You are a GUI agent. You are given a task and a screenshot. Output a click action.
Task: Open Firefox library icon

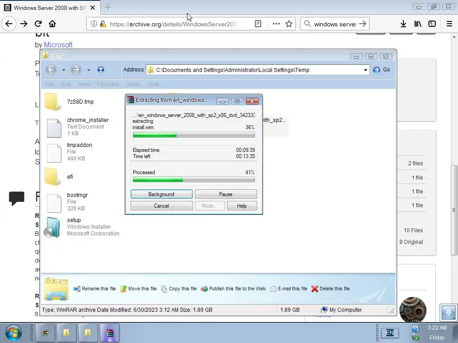(418, 24)
